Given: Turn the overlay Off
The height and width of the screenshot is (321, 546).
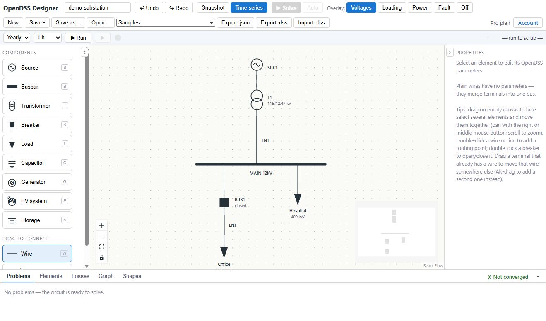Looking at the screenshot, I should 465,8.
